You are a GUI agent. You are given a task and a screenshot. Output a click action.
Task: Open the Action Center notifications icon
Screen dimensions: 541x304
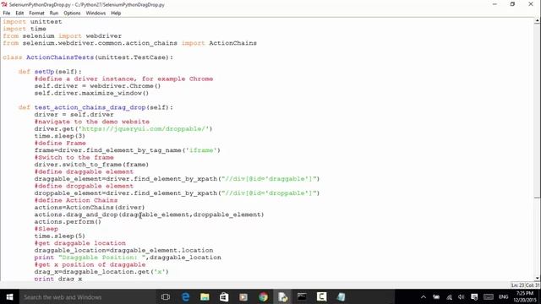tap(474, 296)
